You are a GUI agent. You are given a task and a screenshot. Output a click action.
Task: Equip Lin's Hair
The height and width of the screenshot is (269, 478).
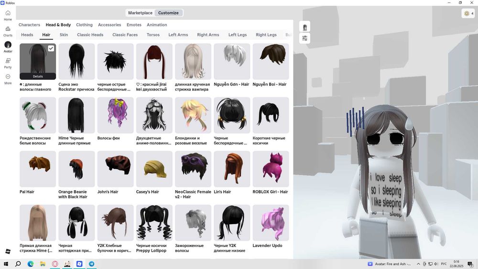232,169
